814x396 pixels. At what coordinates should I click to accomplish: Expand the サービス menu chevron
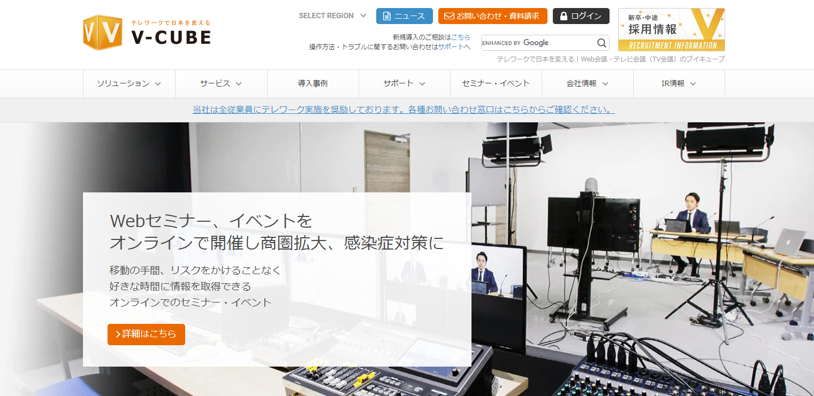[239, 84]
